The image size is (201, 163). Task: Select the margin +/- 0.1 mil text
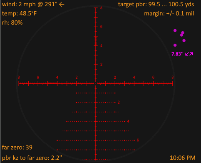[x=169, y=14]
